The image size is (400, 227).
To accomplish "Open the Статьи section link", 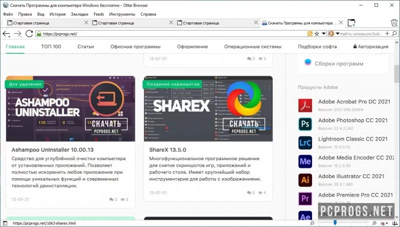I will pyautogui.click(x=85, y=46).
